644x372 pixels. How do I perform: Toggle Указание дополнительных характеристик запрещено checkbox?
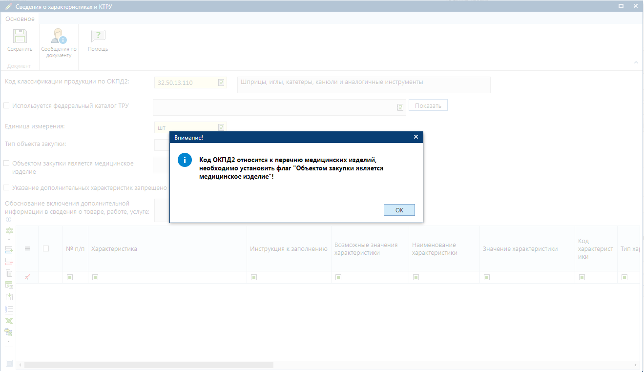pyautogui.click(x=6, y=187)
